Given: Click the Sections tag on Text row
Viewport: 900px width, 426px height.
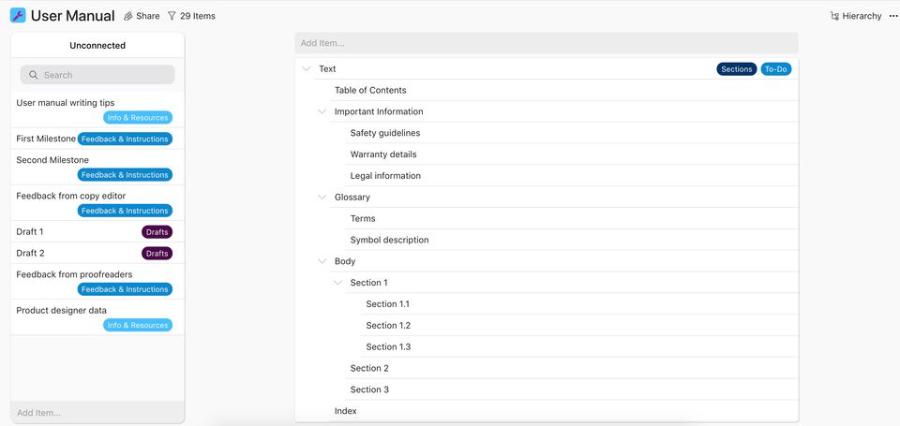Looking at the screenshot, I should coord(737,69).
